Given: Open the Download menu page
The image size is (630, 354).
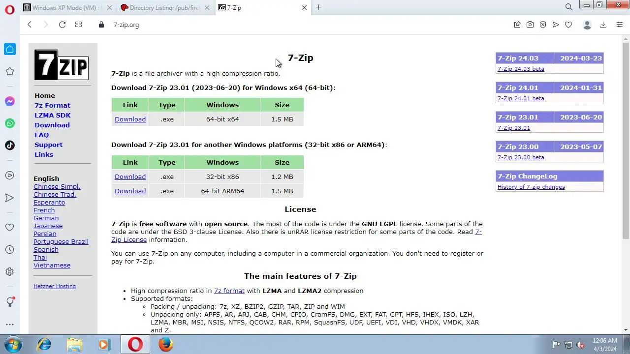Looking at the screenshot, I should point(52,125).
